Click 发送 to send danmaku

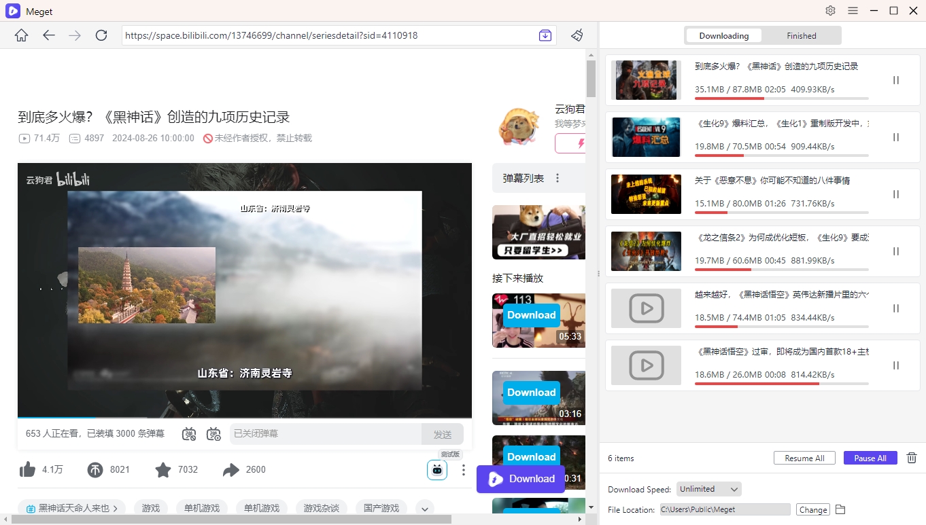click(x=443, y=434)
